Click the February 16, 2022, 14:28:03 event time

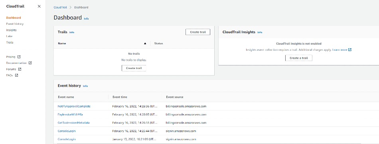(135, 114)
